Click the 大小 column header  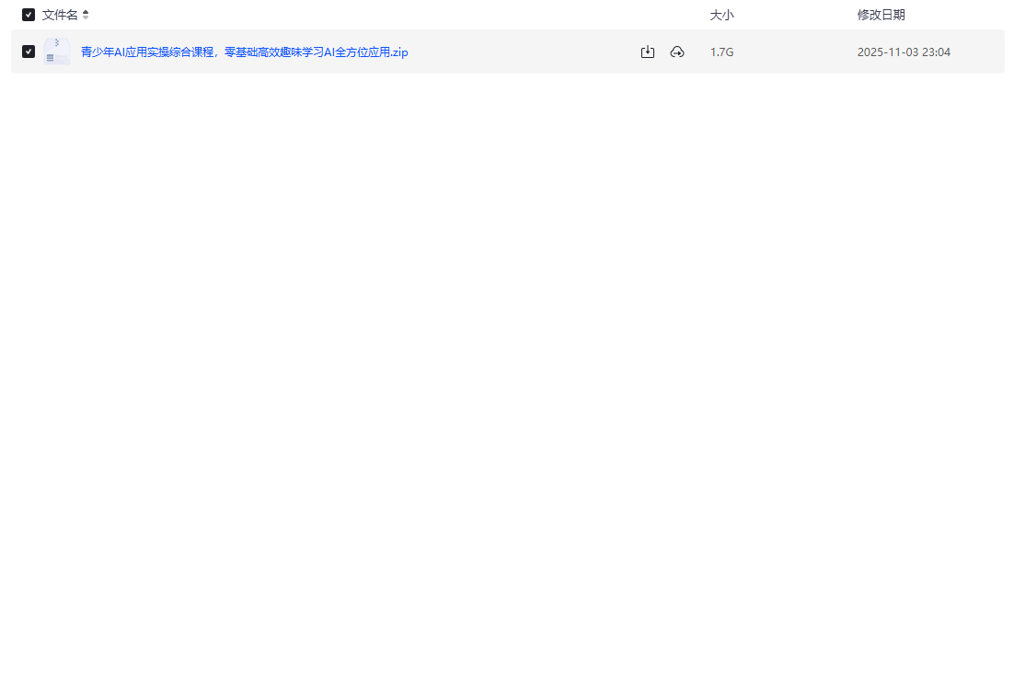721,15
